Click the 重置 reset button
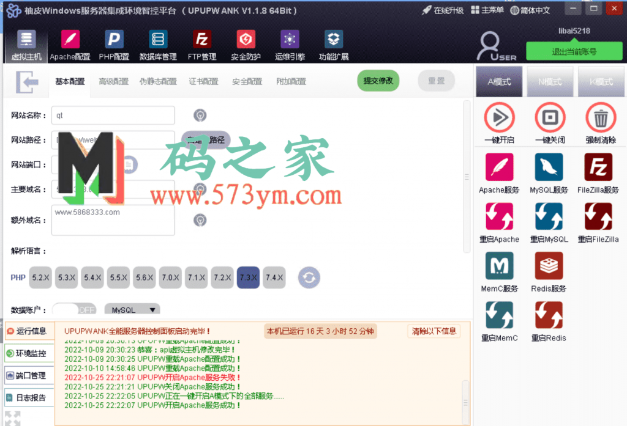 click(436, 81)
